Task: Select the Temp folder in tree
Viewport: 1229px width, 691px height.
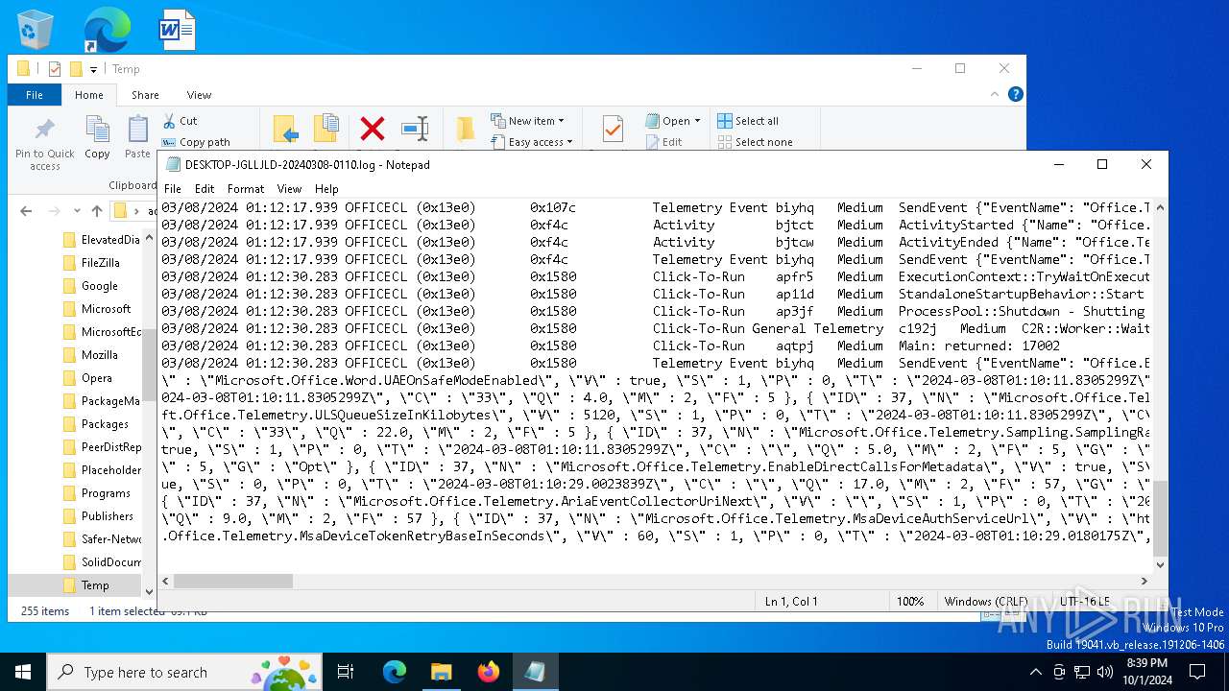Action: pyautogui.click(x=95, y=584)
